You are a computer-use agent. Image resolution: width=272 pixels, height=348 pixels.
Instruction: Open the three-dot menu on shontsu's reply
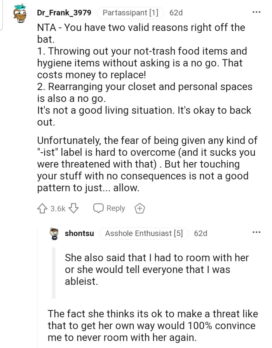point(256,233)
